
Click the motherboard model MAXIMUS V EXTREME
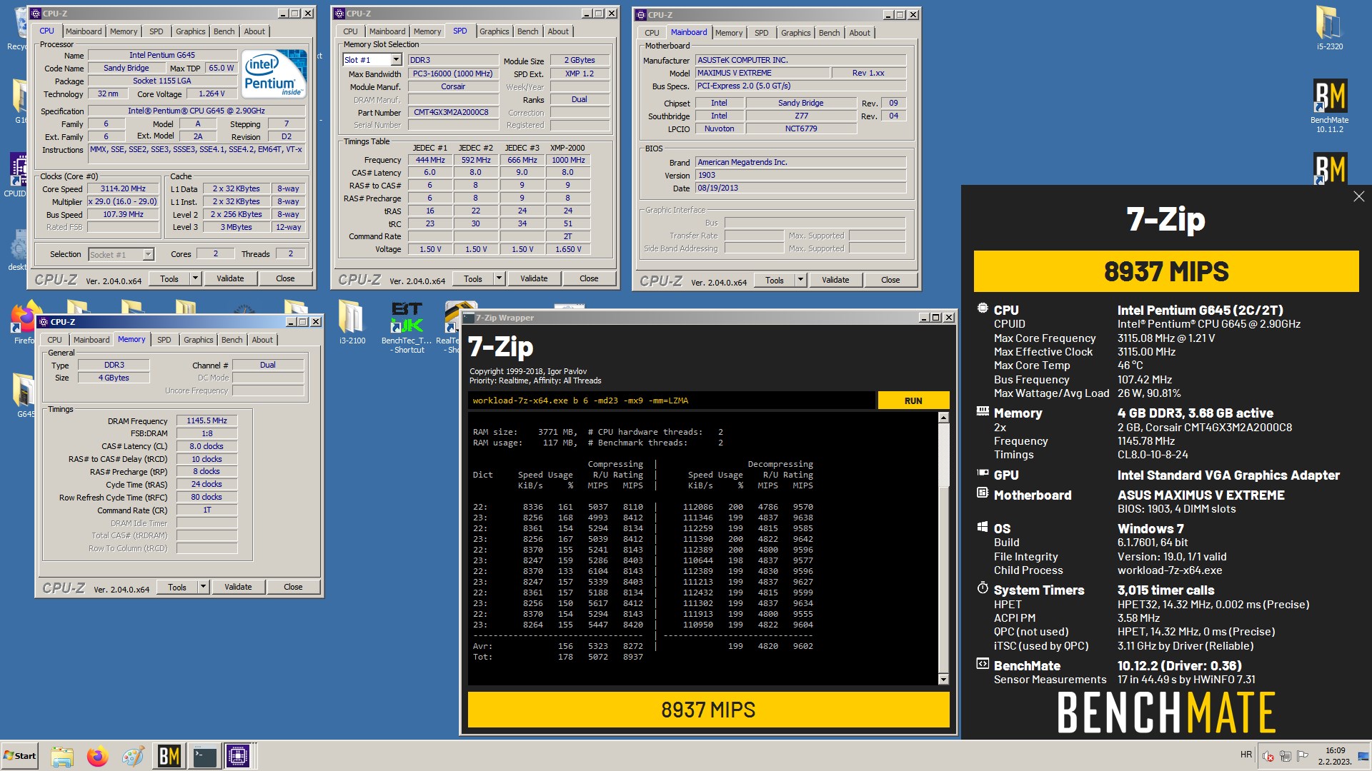(763, 73)
